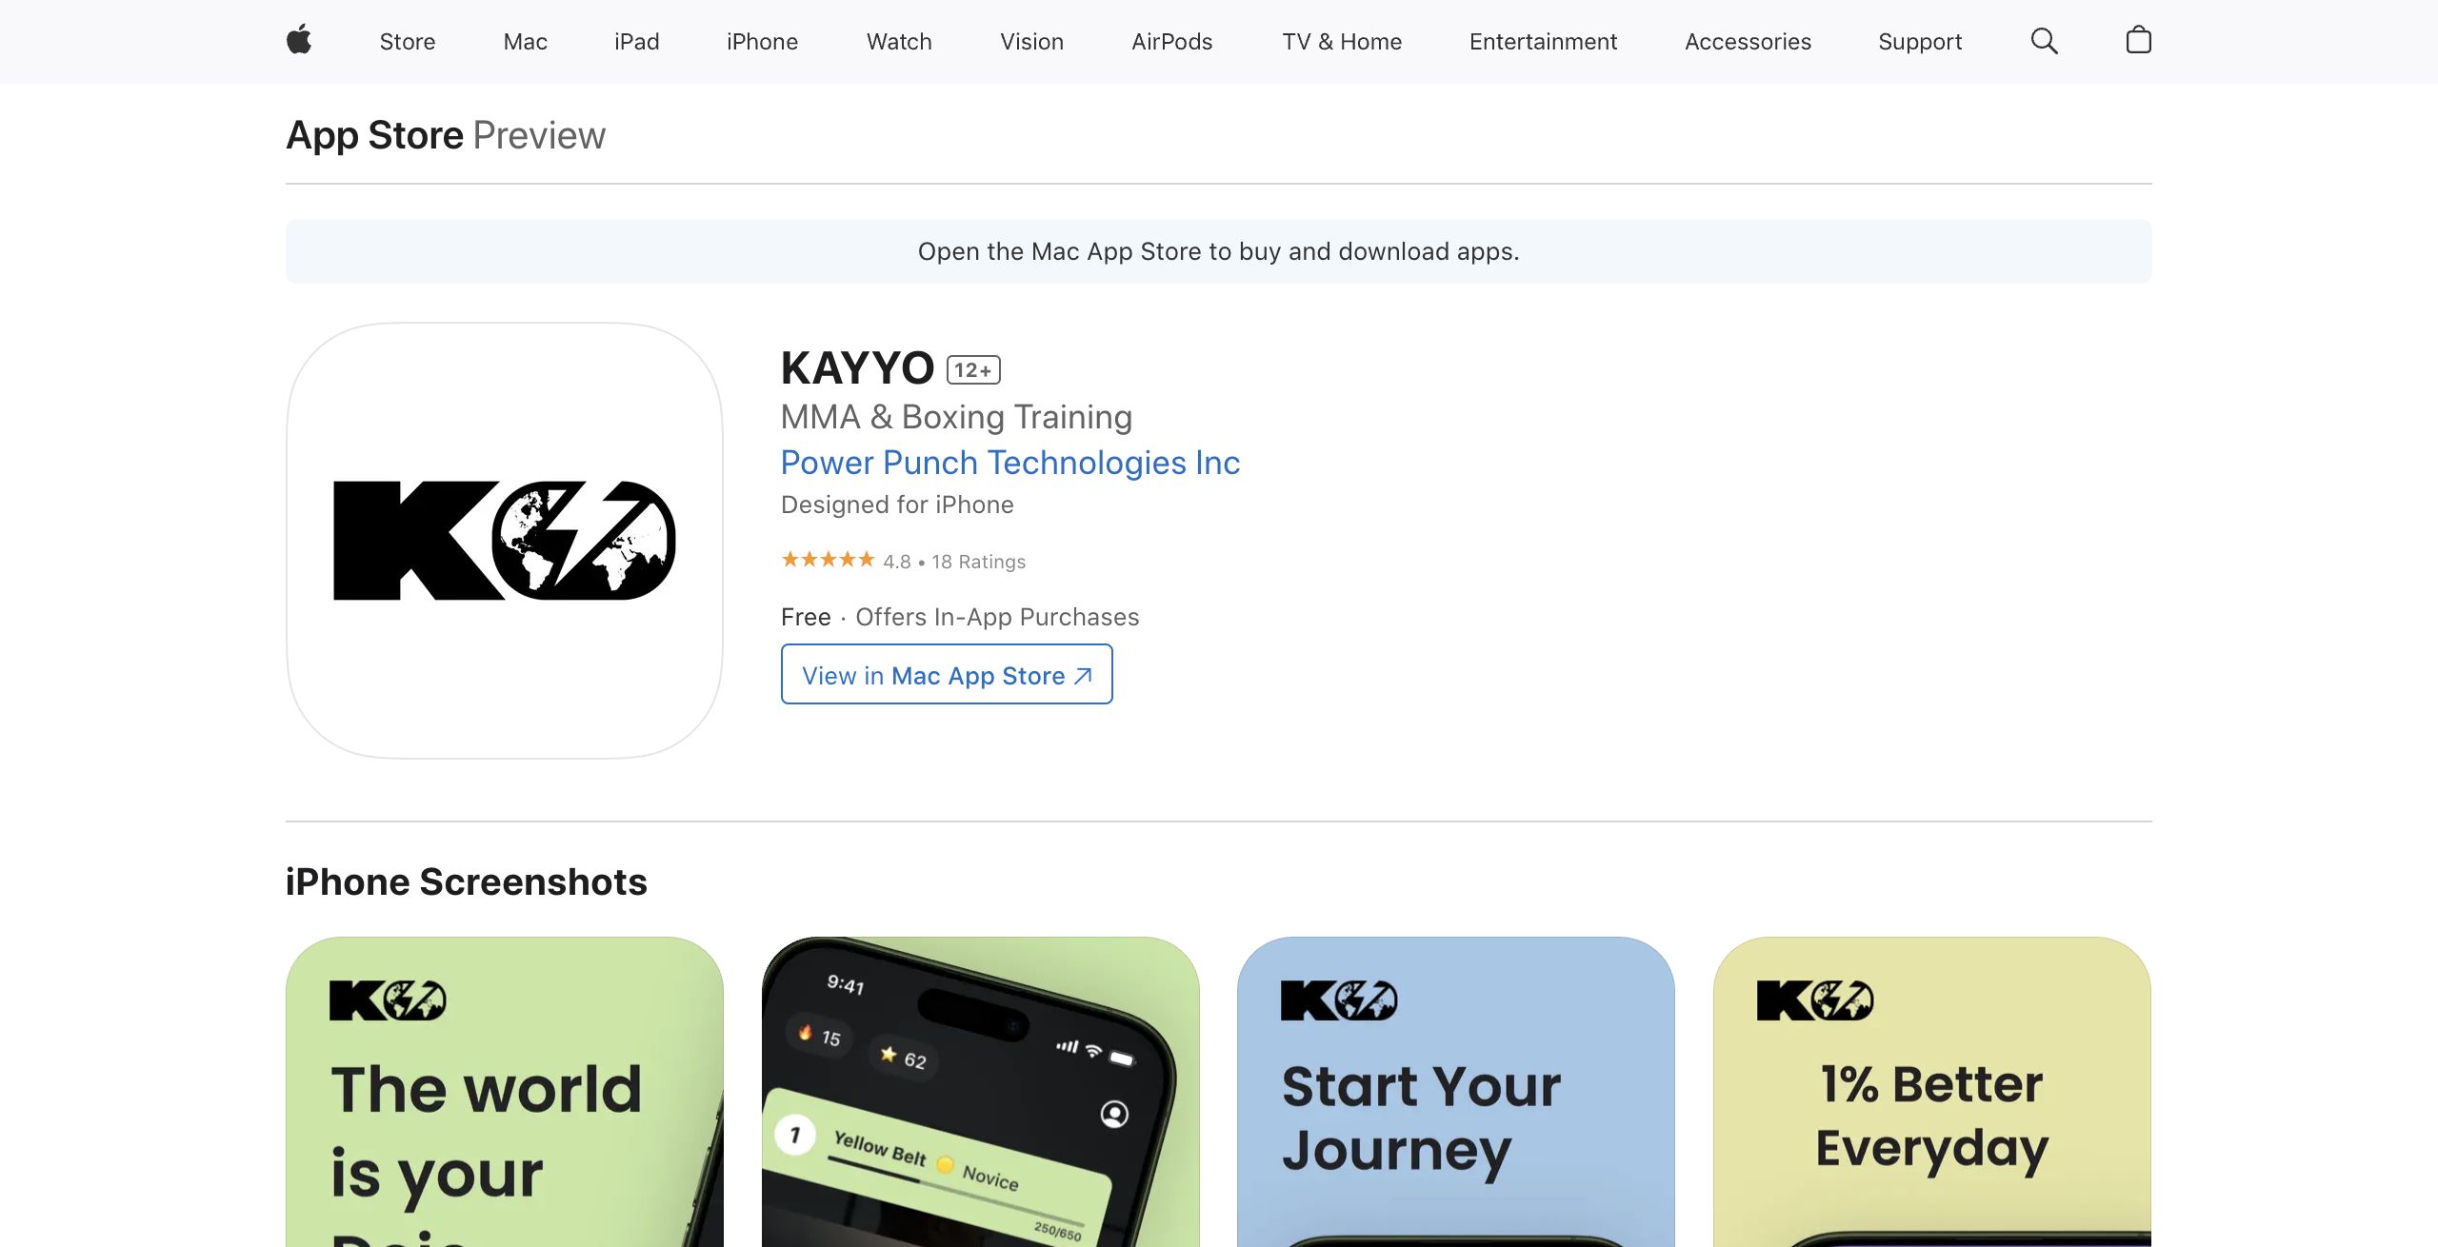Click the KAYYO app icon
The width and height of the screenshot is (2438, 1247).
point(505,541)
